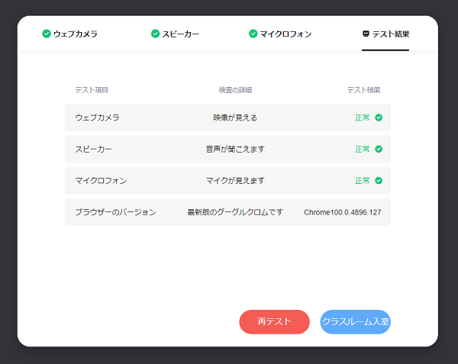Click the green 正常 checkmark in スピーカー row
The height and width of the screenshot is (364, 458).
(x=379, y=149)
